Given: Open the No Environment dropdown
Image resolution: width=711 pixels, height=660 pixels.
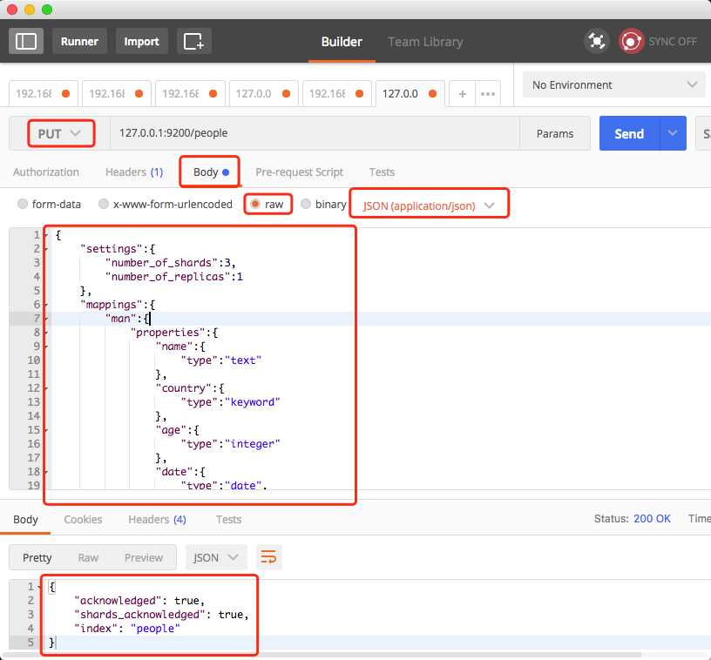Looking at the screenshot, I should click(614, 84).
